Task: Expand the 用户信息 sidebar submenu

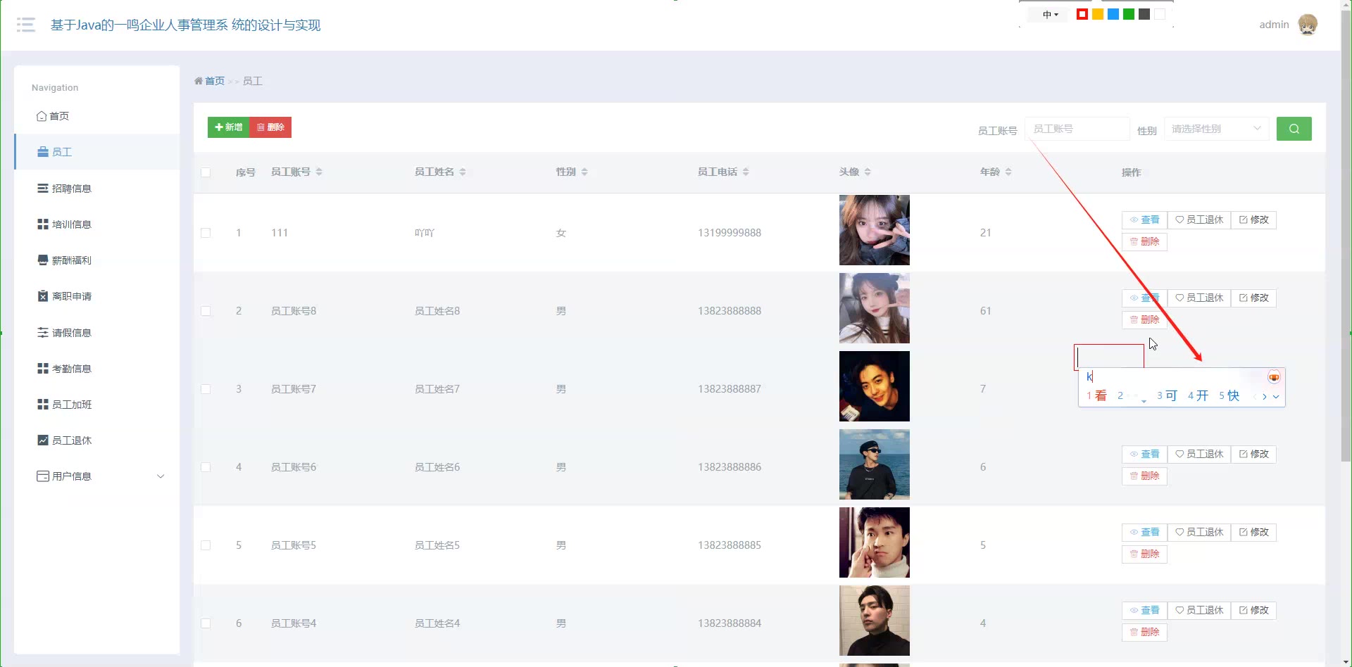Action: pos(161,476)
